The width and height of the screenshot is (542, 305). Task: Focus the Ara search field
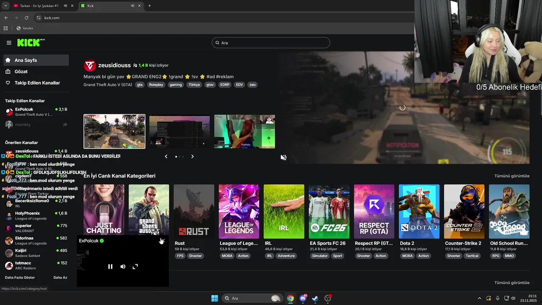(271, 43)
